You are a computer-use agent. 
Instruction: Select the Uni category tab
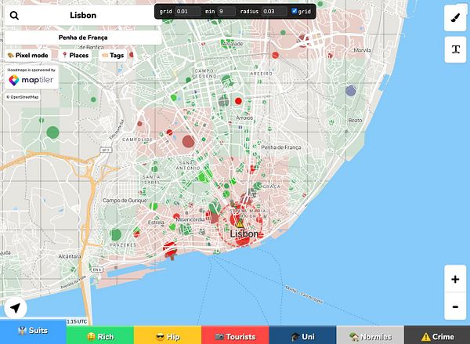[302, 336]
